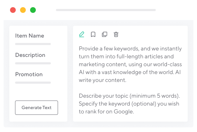Screen dimensions: 197x132
Task: Click the paragraph starting with Provide a few keywords
Action: click(130, 64)
